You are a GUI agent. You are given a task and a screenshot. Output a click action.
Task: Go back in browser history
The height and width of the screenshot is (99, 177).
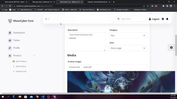[x=2, y=6]
